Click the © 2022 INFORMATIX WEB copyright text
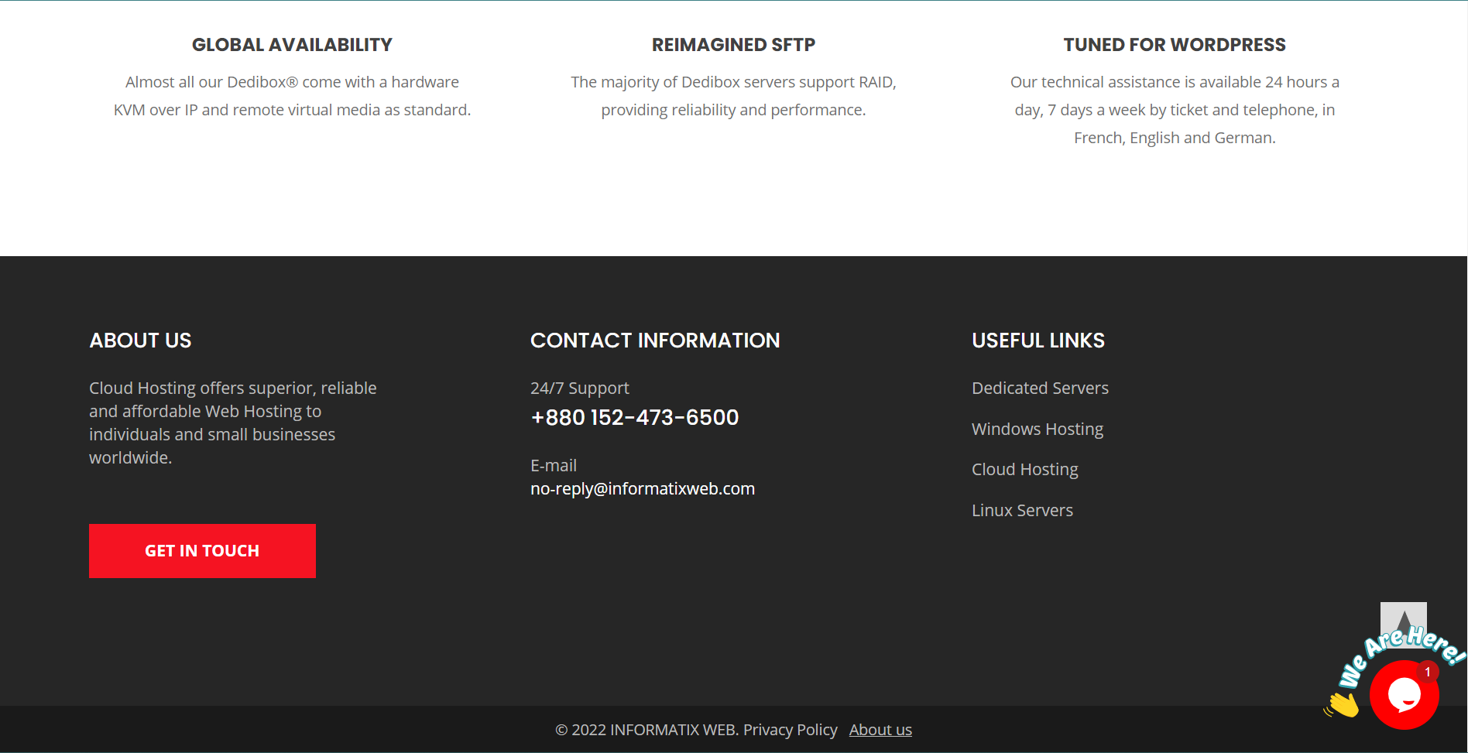The image size is (1468, 753). [647, 730]
